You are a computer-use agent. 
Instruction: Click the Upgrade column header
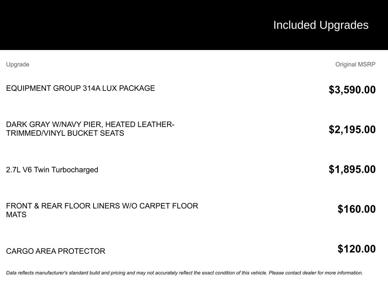coord(17,64)
